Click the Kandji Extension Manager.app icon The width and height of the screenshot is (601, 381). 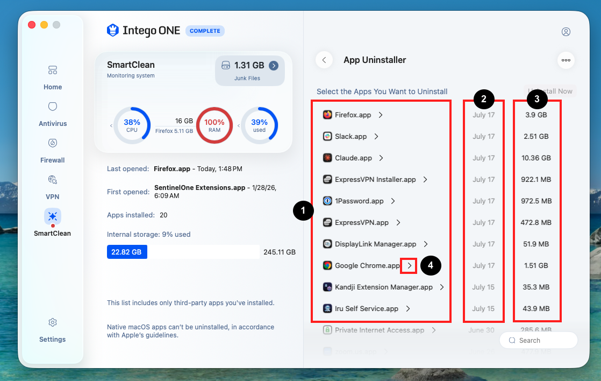tap(327, 287)
